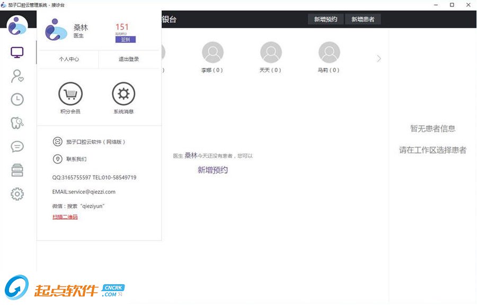Click the 签到 check-in button
This screenshot has width=477, height=307.
point(125,40)
